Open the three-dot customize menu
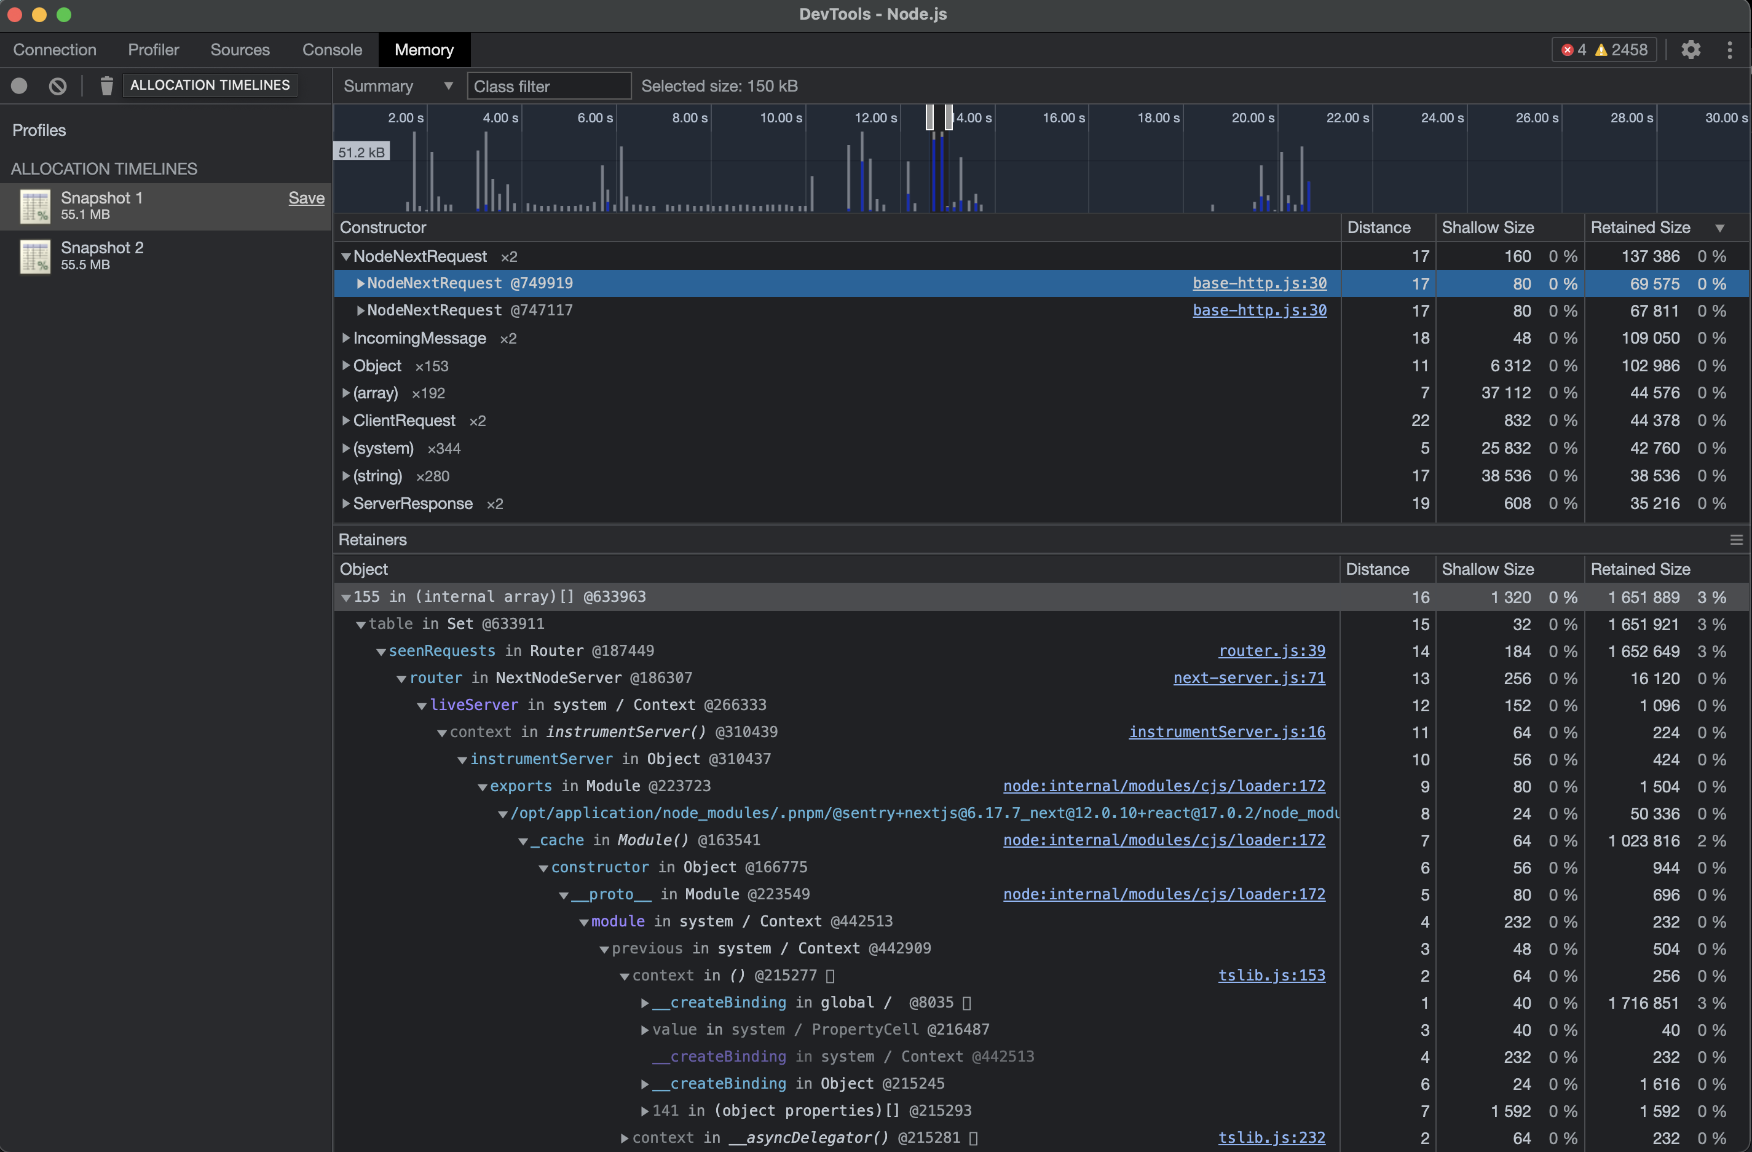 (1729, 50)
